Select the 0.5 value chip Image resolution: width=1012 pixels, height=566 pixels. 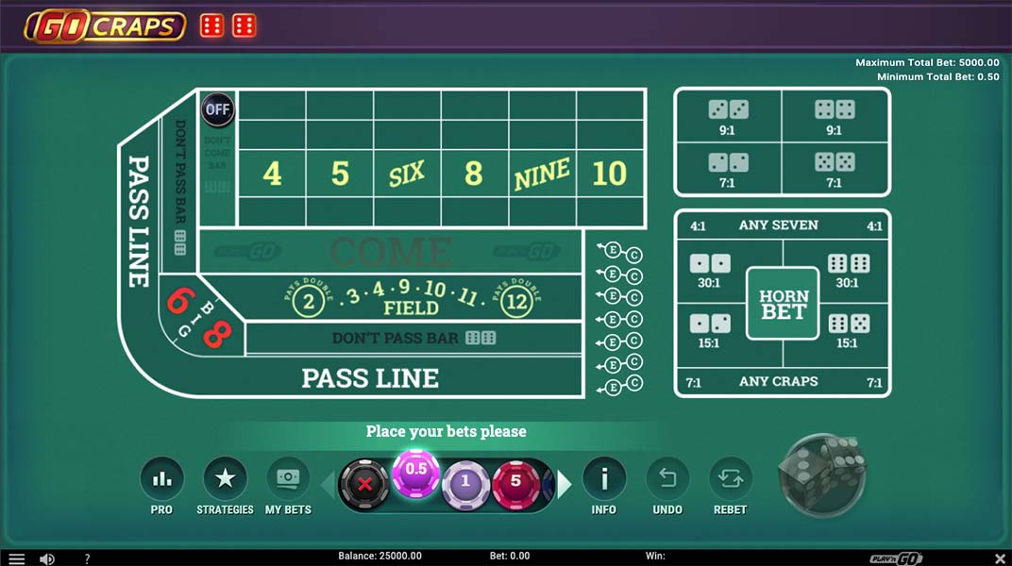416,472
